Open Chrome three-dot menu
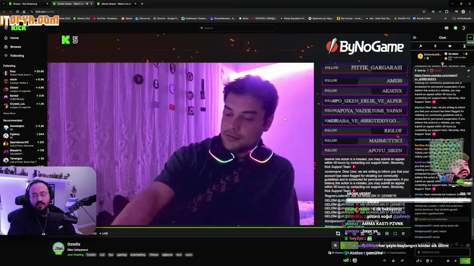Image resolution: width=474 pixels, height=266 pixels. coord(470,11)
